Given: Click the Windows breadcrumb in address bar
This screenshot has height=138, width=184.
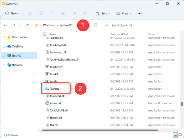Looking at the screenshot, I should click(x=49, y=25).
